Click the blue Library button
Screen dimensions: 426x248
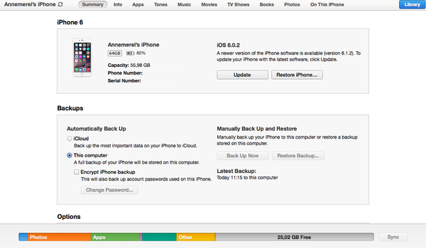(x=412, y=5)
